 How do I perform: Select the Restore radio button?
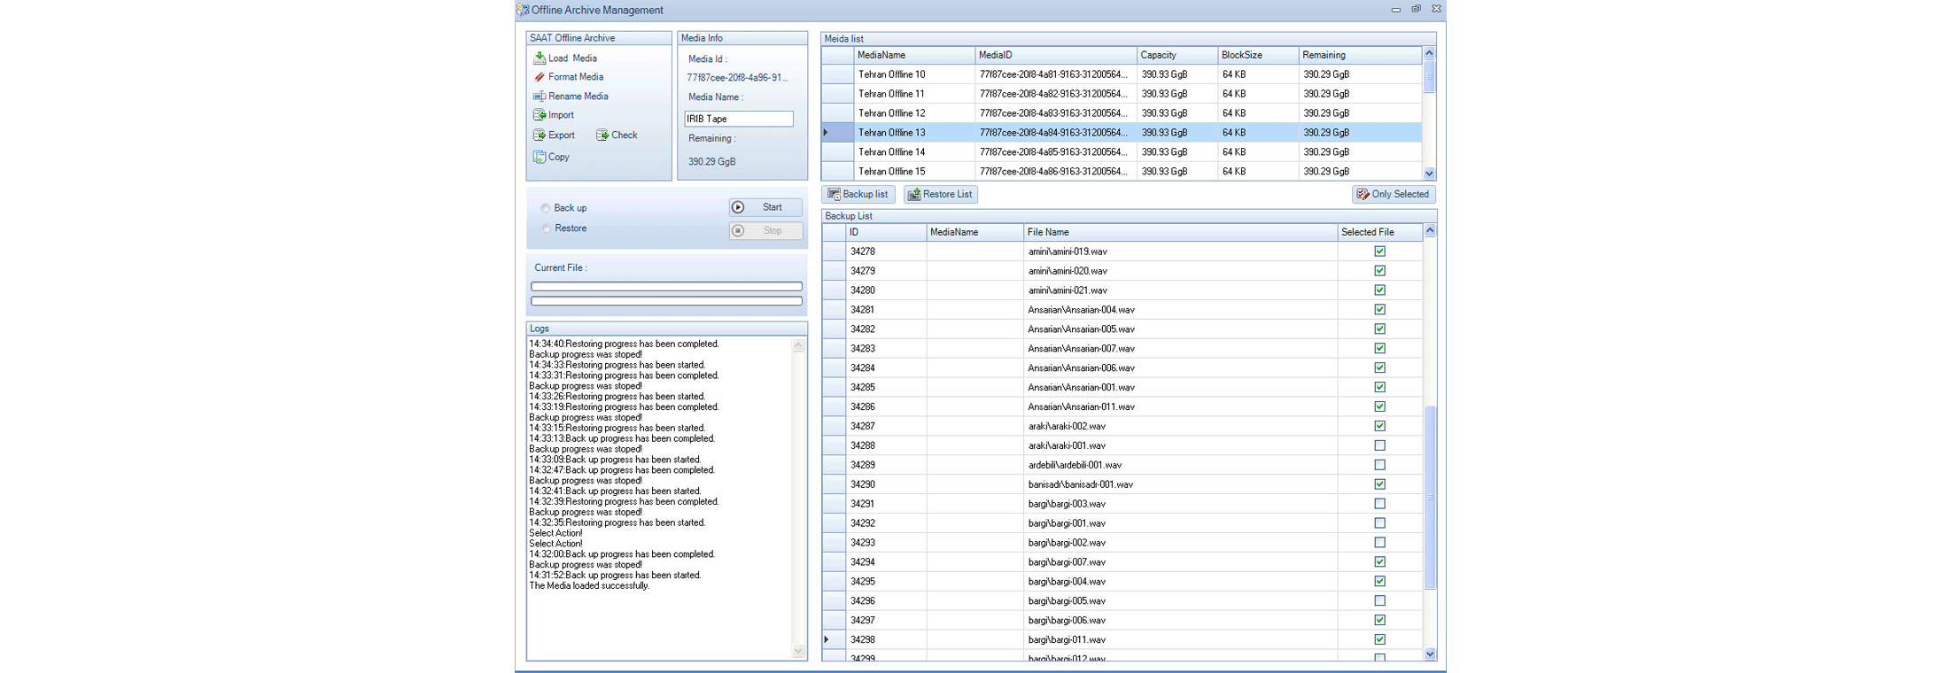pyautogui.click(x=545, y=228)
